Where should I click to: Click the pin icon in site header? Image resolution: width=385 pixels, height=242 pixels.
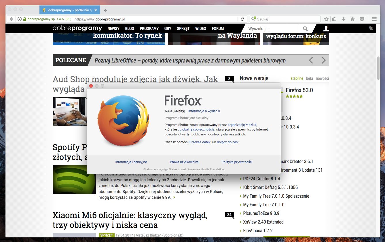(x=371, y=28)
